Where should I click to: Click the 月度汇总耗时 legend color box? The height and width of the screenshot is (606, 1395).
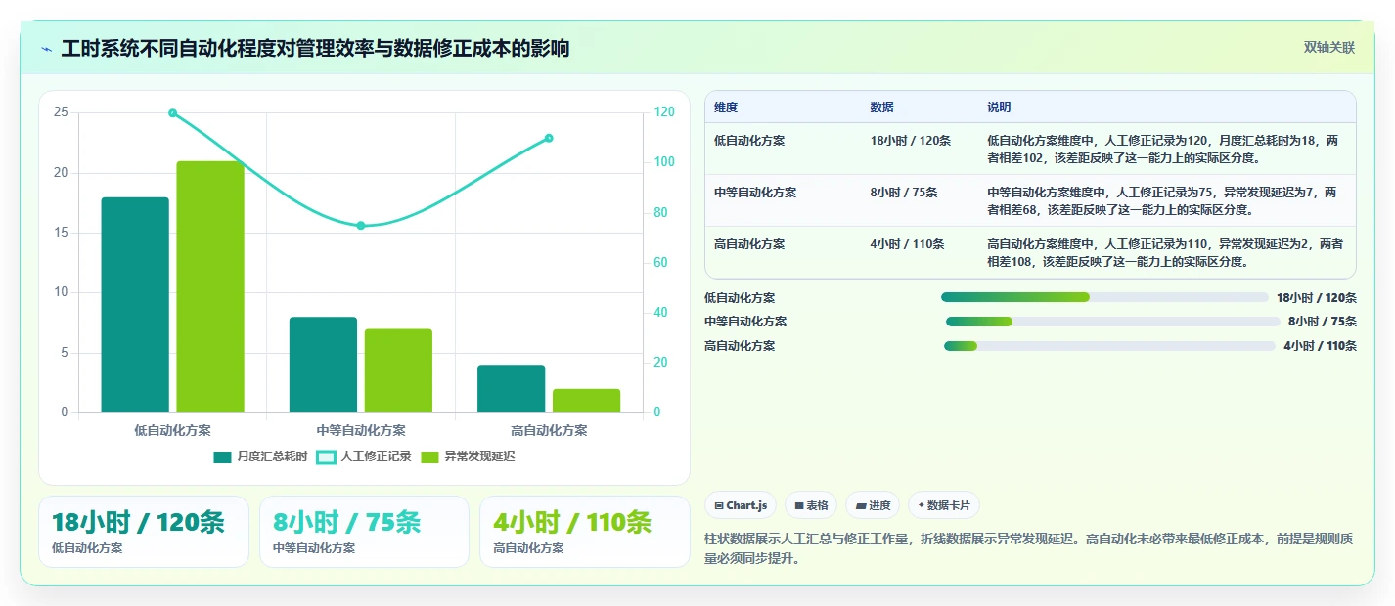(x=223, y=456)
